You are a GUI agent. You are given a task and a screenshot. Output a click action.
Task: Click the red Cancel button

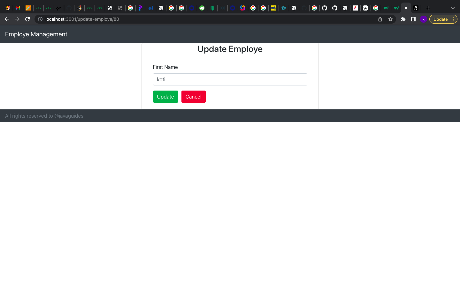[x=193, y=97]
